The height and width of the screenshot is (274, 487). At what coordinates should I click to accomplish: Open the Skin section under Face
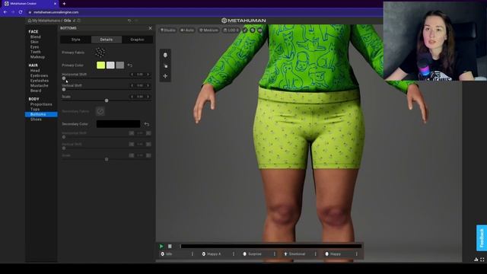click(34, 42)
